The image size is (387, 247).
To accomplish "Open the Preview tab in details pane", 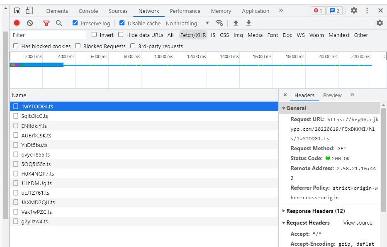I will click(x=332, y=95).
